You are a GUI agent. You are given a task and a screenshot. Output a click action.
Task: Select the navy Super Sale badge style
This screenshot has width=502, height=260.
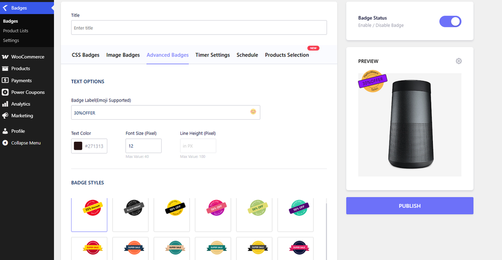click(296, 249)
